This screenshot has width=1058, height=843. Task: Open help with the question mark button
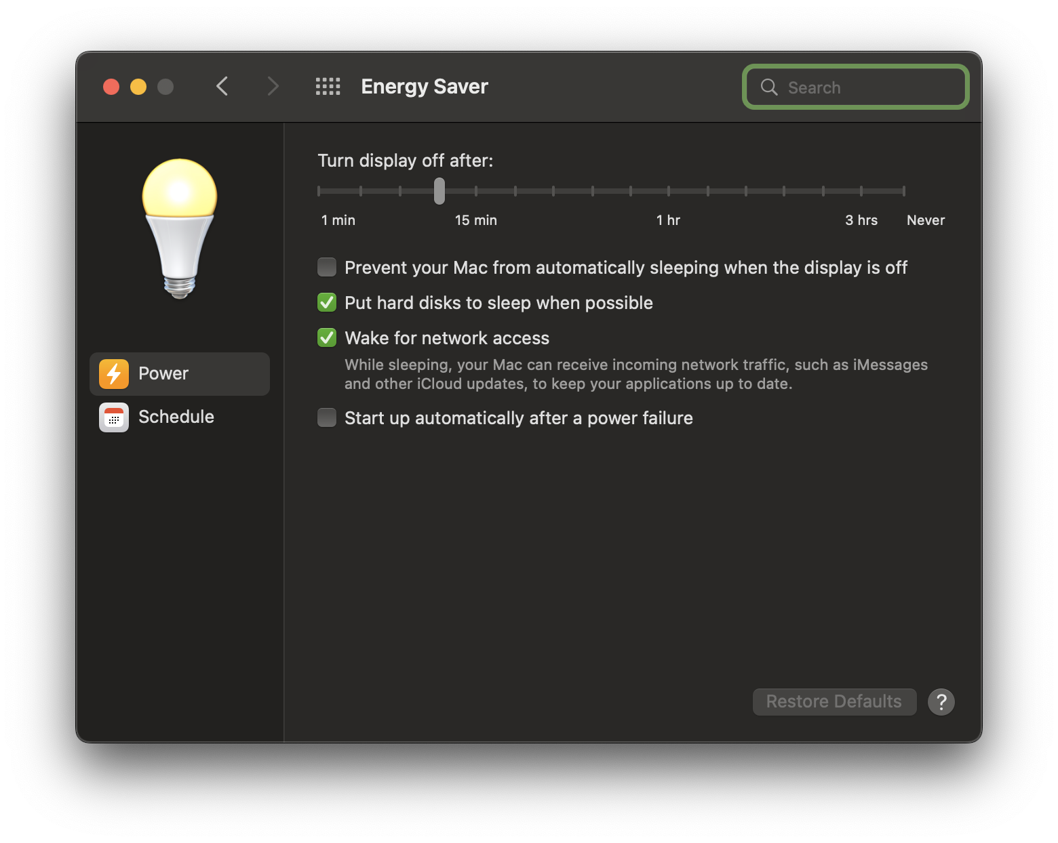click(x=941, y=702)
